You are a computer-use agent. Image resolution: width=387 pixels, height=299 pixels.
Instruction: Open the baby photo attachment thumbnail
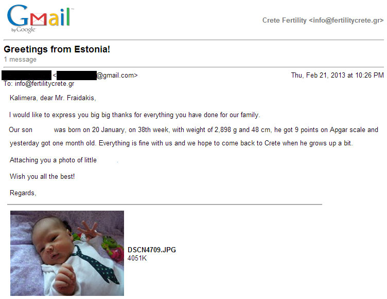[x=67, y=253]
